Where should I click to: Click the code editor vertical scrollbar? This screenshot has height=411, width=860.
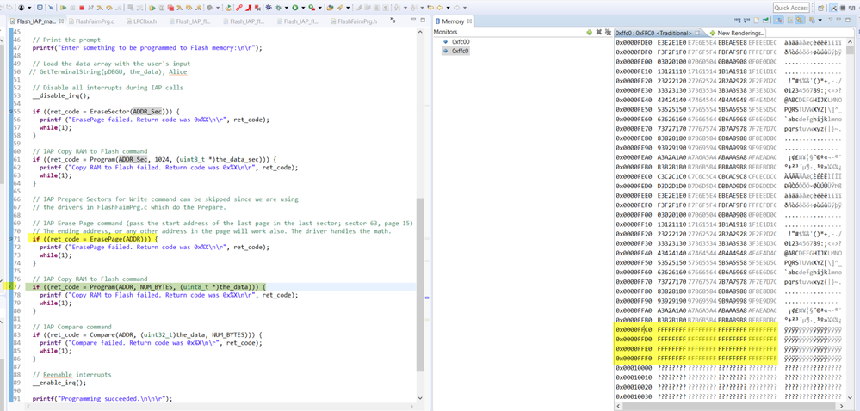click(x=420, y=214)
